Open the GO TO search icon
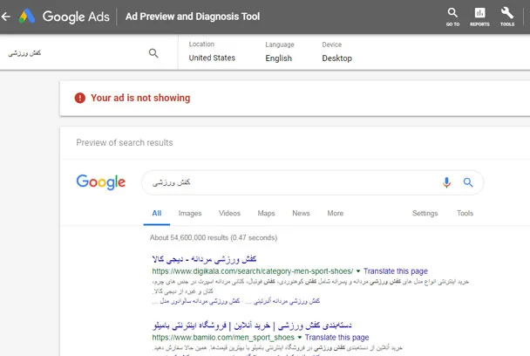Image resolution: width=530 pixels, height=356 pixels. point(452,17)
